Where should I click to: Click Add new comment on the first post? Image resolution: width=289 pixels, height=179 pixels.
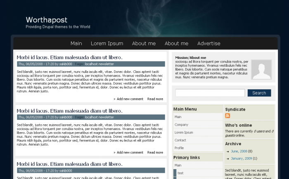coord(130,99)
